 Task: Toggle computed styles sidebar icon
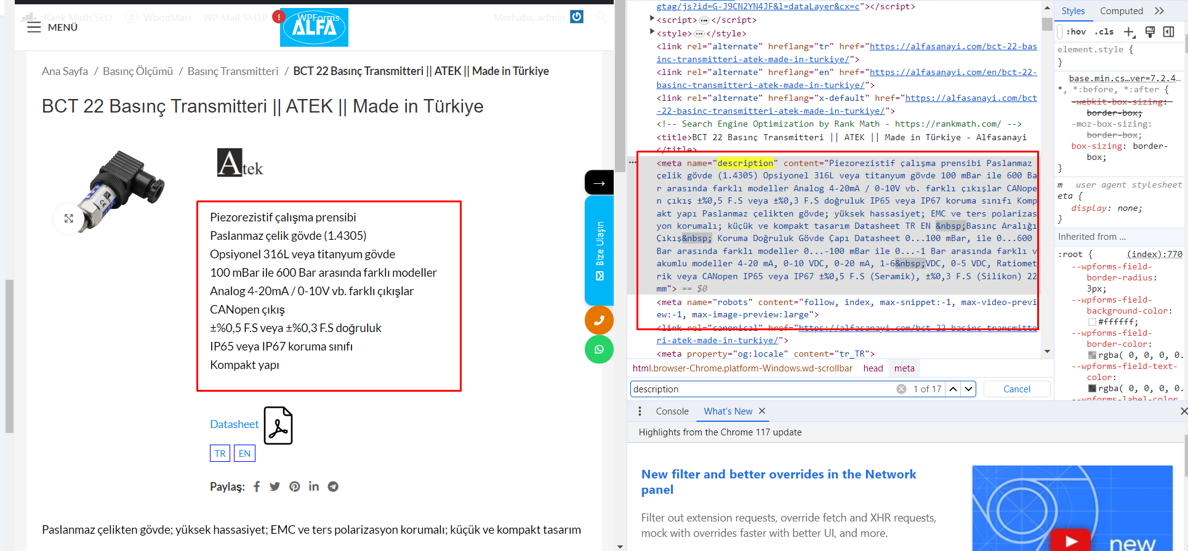[x=1168, y=32]
